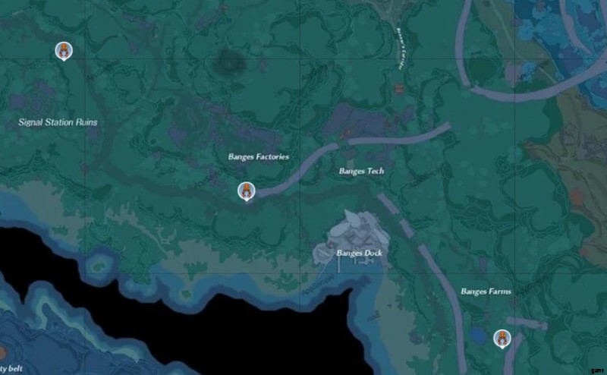
Task: Select orange marker at Banges Tech road's west end
Action: point(344,134)
